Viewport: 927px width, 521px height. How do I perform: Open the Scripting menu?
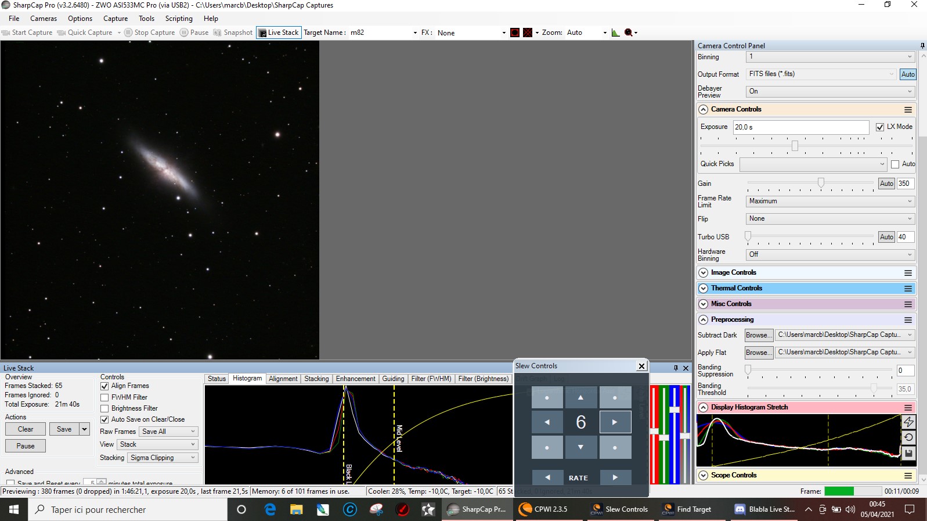coord(178,19)
